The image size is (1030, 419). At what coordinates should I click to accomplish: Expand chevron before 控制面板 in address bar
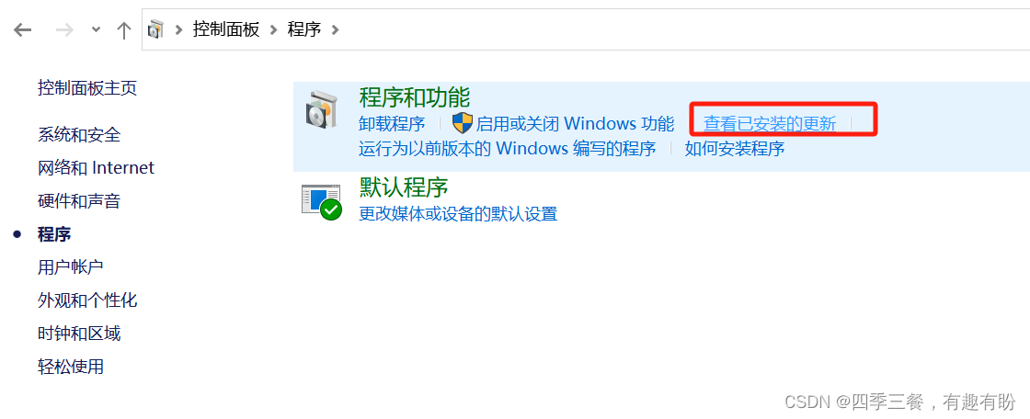point(178,29)
